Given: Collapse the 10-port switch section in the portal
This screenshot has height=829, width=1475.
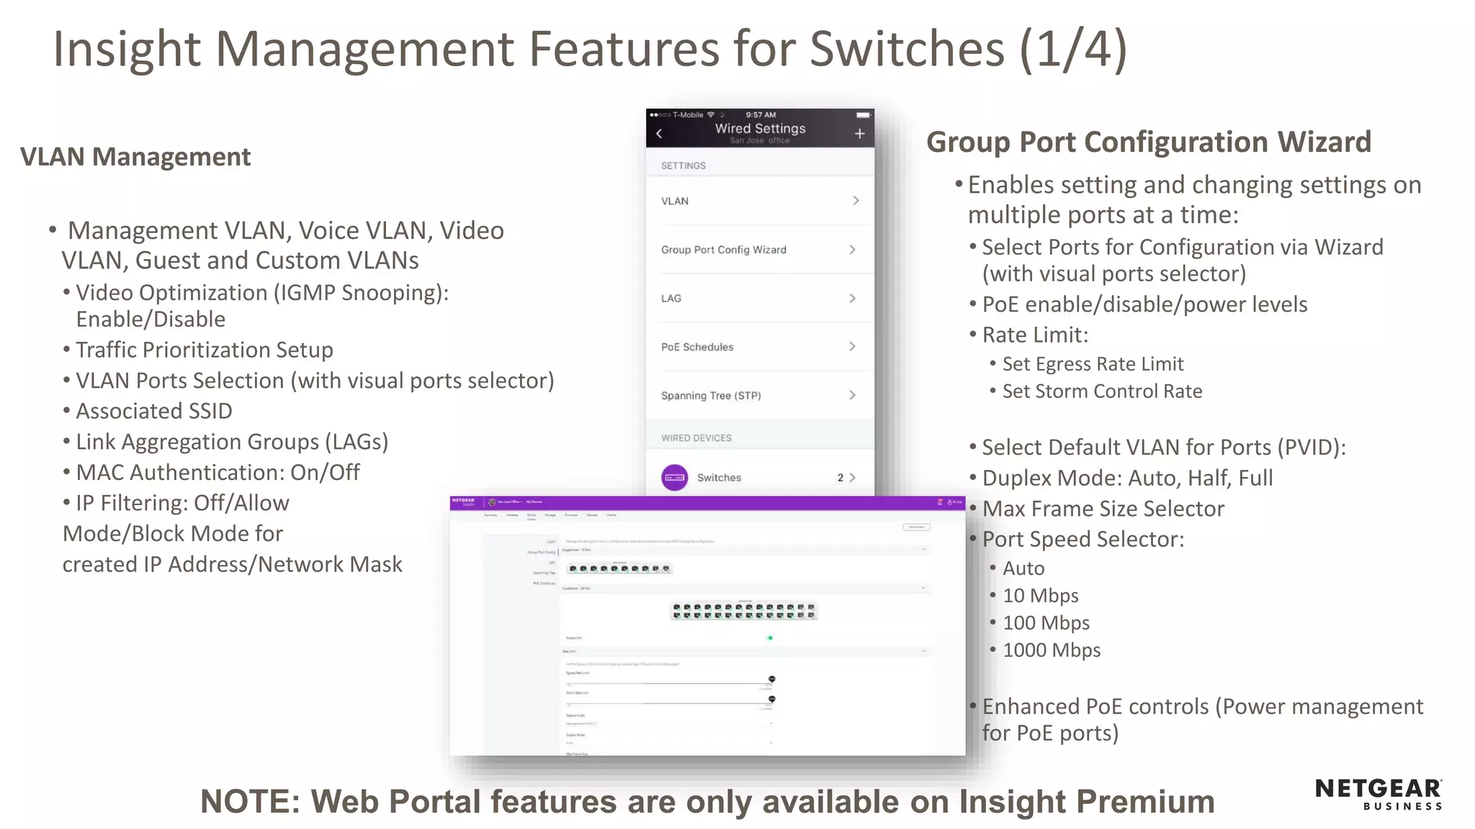Looking at the screenshot, I should [923, 549].
